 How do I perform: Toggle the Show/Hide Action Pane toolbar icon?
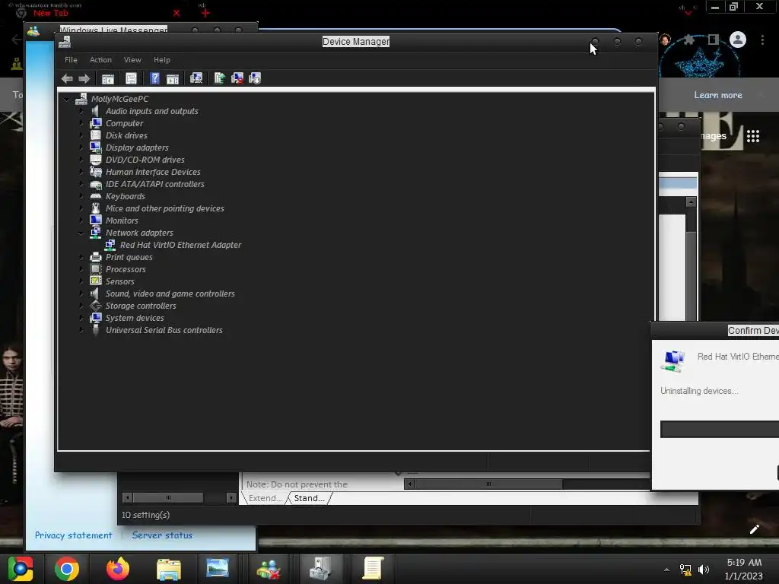pos(173,78)
